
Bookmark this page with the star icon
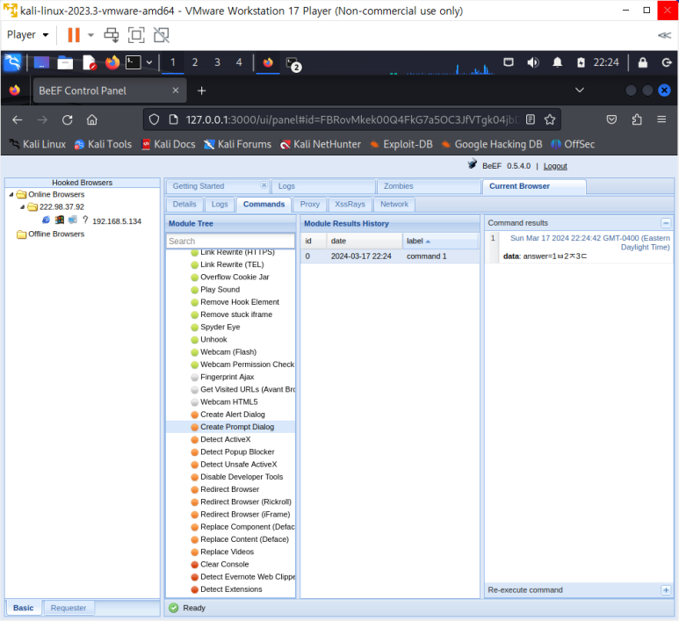[550, 119]
